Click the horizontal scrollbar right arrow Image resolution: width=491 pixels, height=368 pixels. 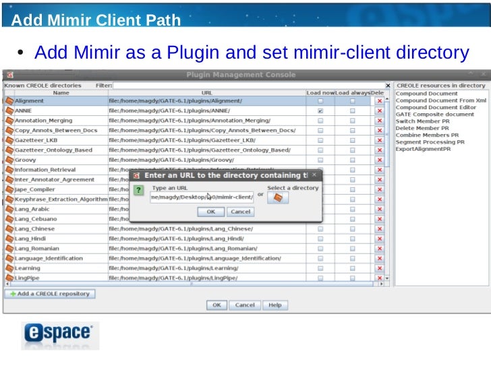coord(381,284)
